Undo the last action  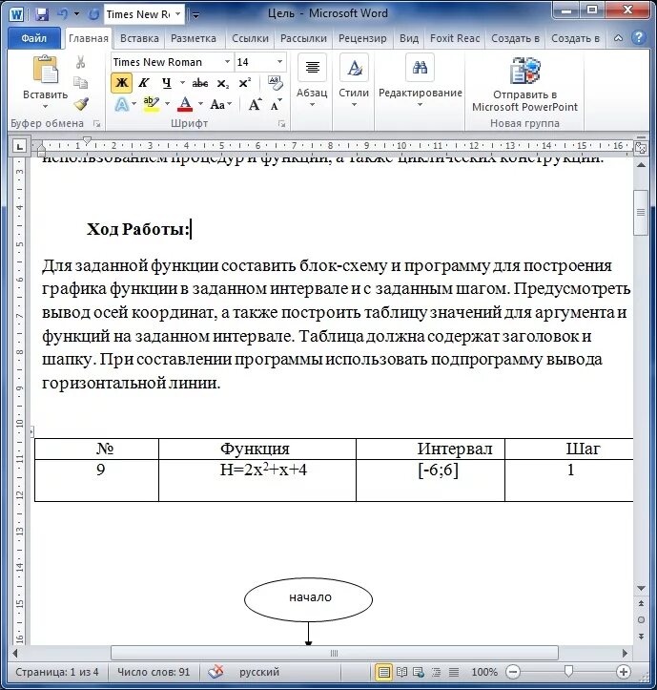coord(63,14)
